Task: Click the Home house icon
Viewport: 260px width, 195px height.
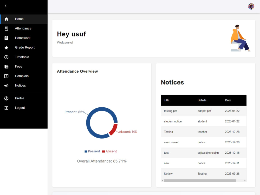Action: 6,19
